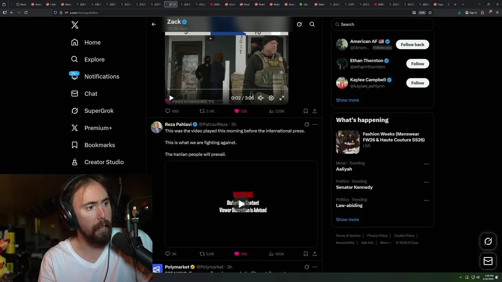502x282 pixels.
Task: Open the floating messages envelope button
Action: 488,261
